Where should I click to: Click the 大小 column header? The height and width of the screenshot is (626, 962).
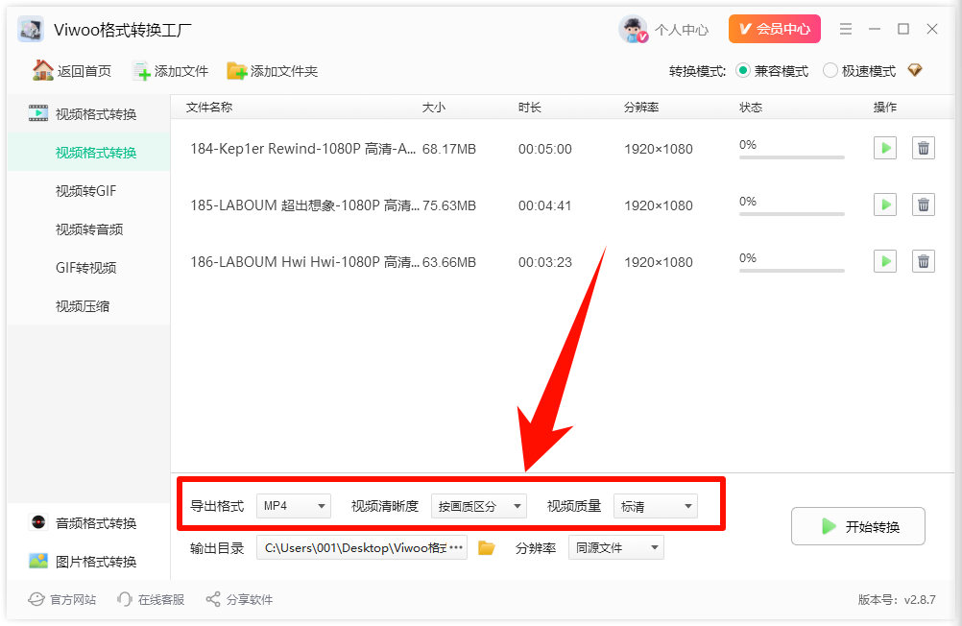pos(434,107)
